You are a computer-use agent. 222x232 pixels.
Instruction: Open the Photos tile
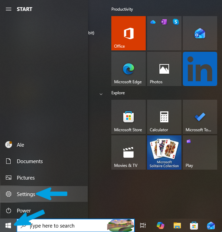point(164,69)
